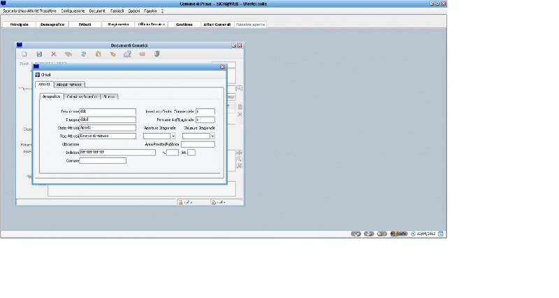Open the question mark help menu

pos(162,11)
